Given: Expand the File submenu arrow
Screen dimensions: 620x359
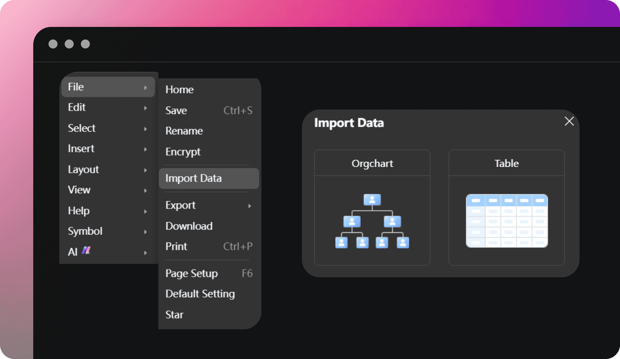Looking at the screenshot, I should tap(147, 87).
